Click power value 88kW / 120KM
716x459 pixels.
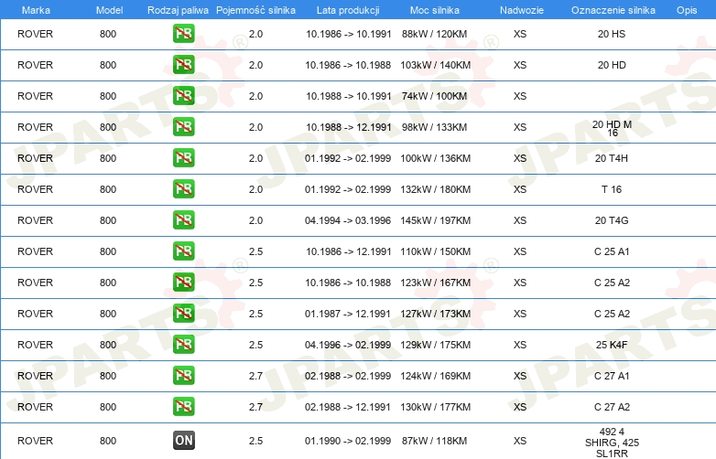[x=434, y=34]
